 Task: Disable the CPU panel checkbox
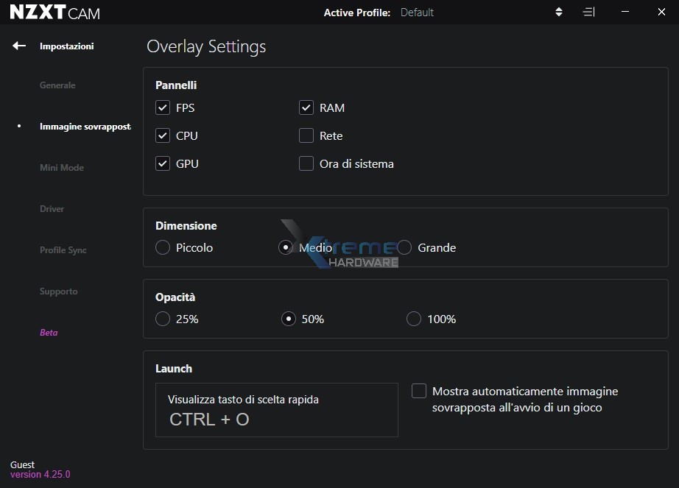point(163,136)
